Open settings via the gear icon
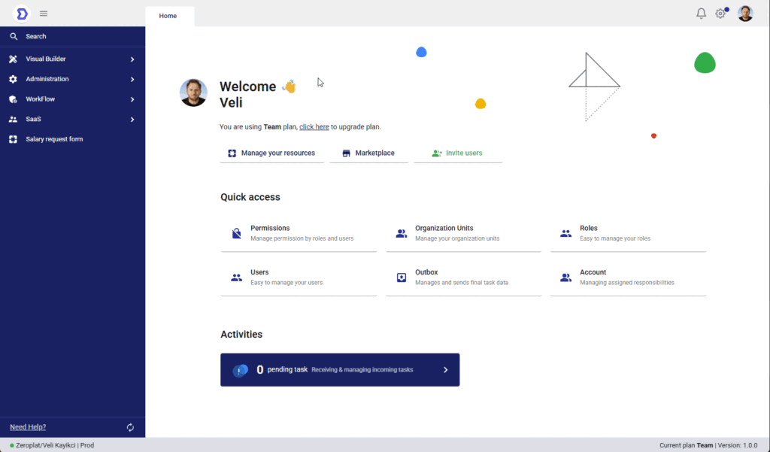 720,14
